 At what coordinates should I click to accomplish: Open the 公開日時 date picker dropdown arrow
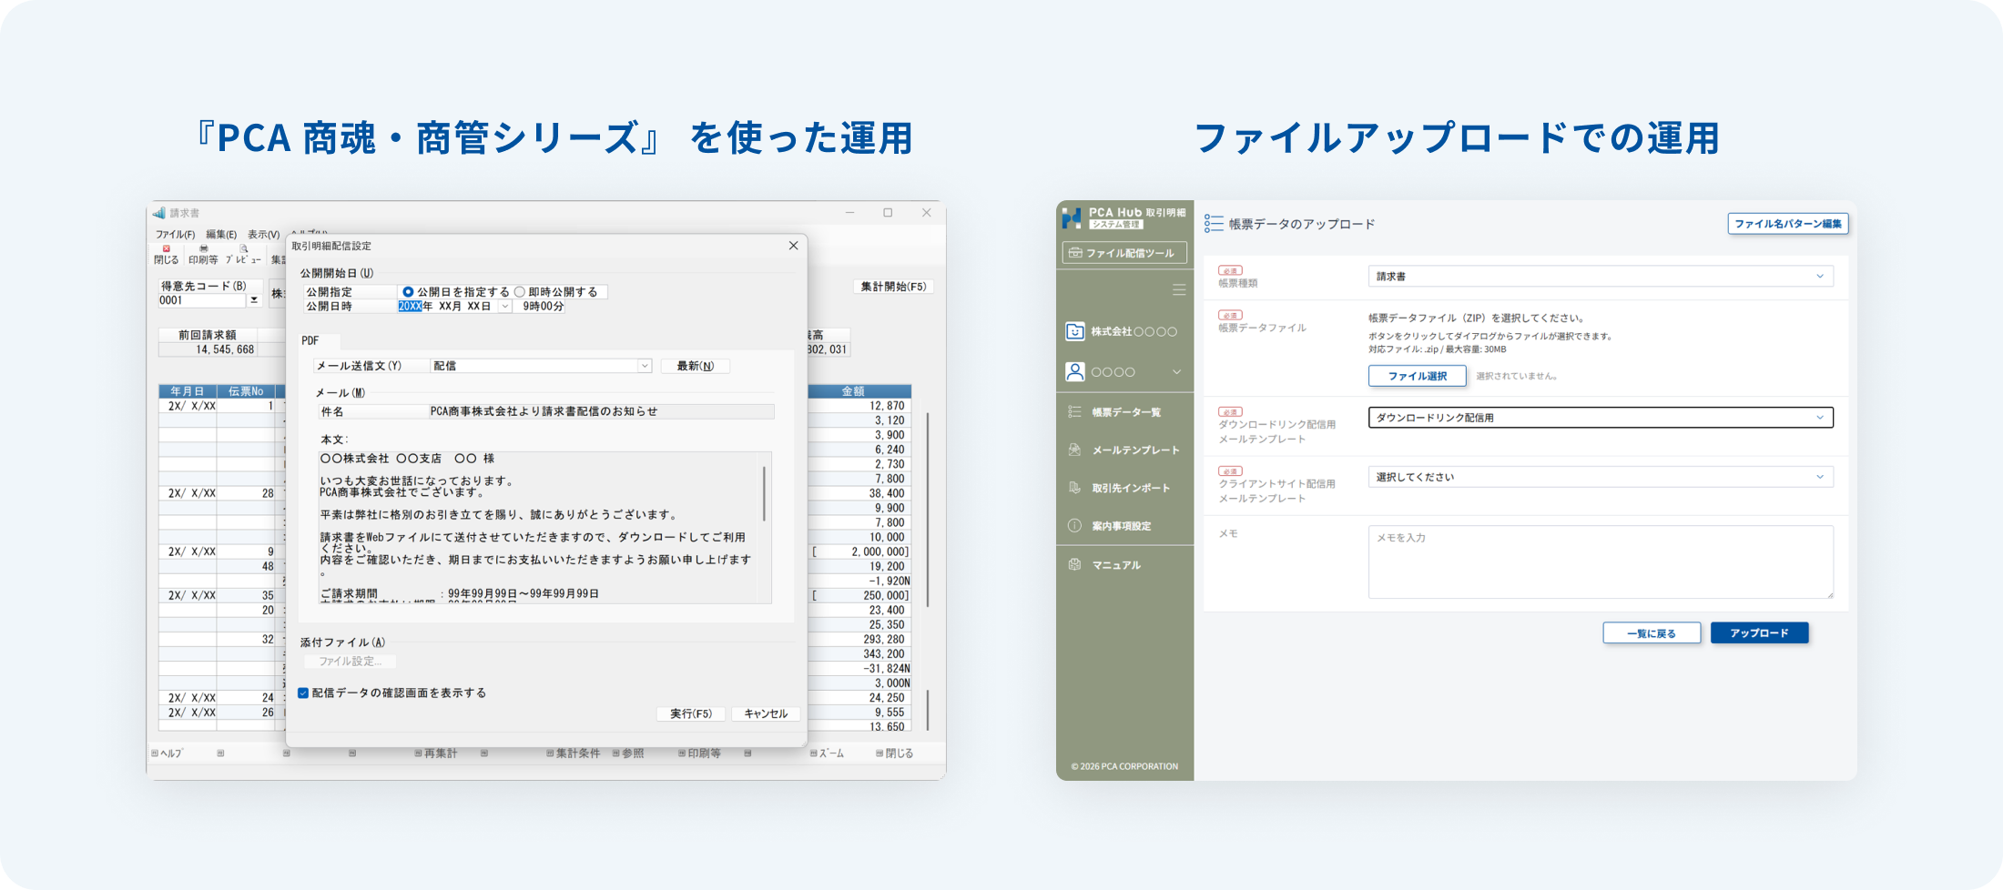click(504, 307)
